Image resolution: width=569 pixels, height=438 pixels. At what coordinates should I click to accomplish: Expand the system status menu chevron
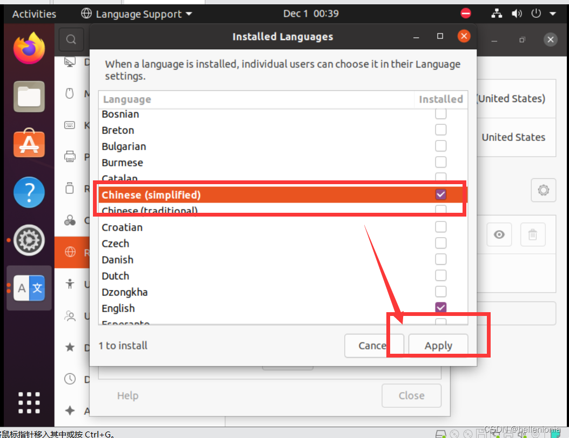(552, 14)
